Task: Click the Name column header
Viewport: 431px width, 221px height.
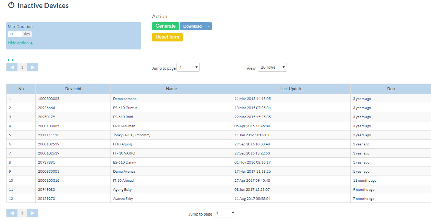Action: [171, 89]
